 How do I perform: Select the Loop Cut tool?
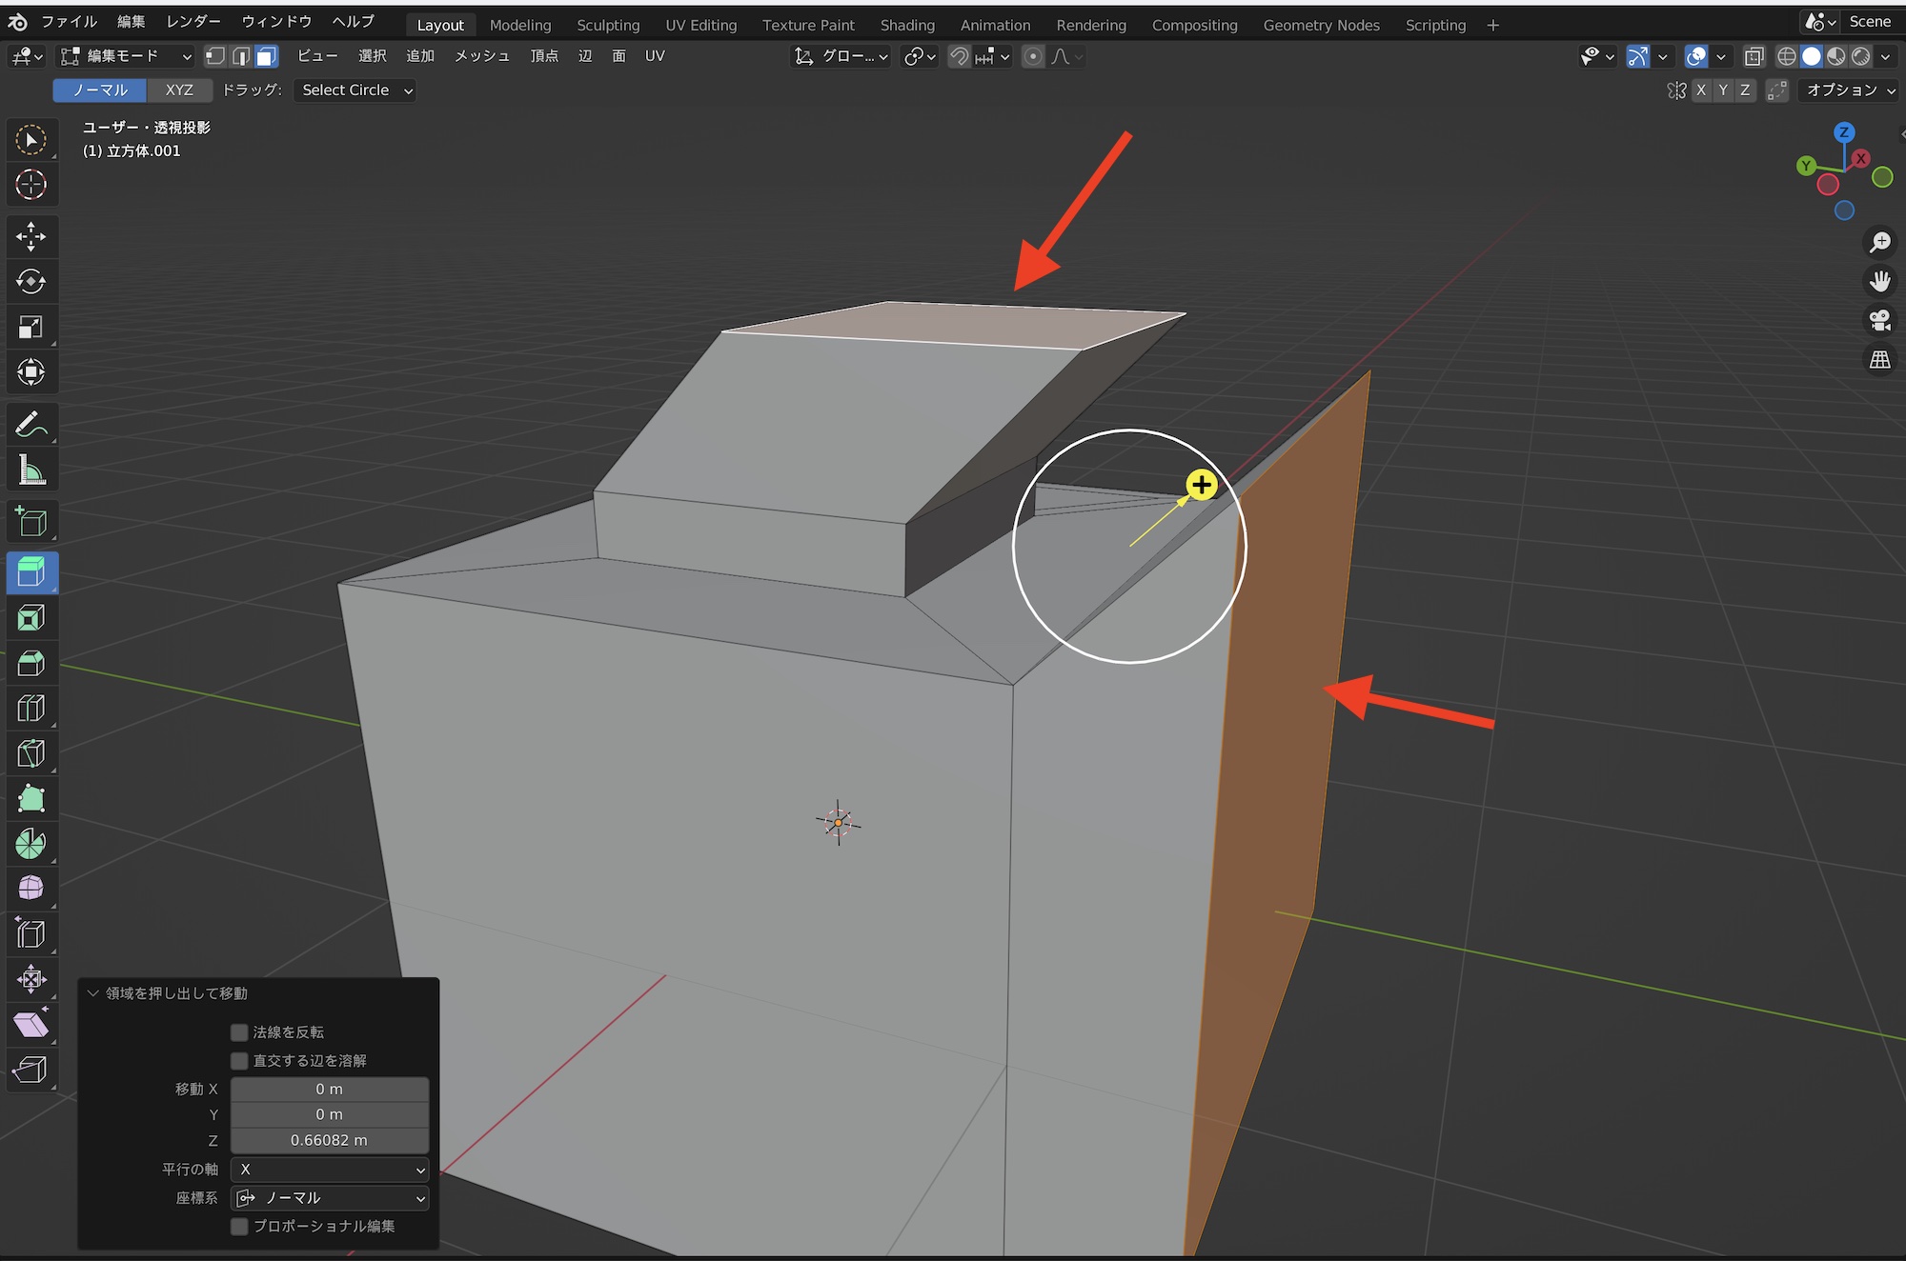click(x=30, y=709)
